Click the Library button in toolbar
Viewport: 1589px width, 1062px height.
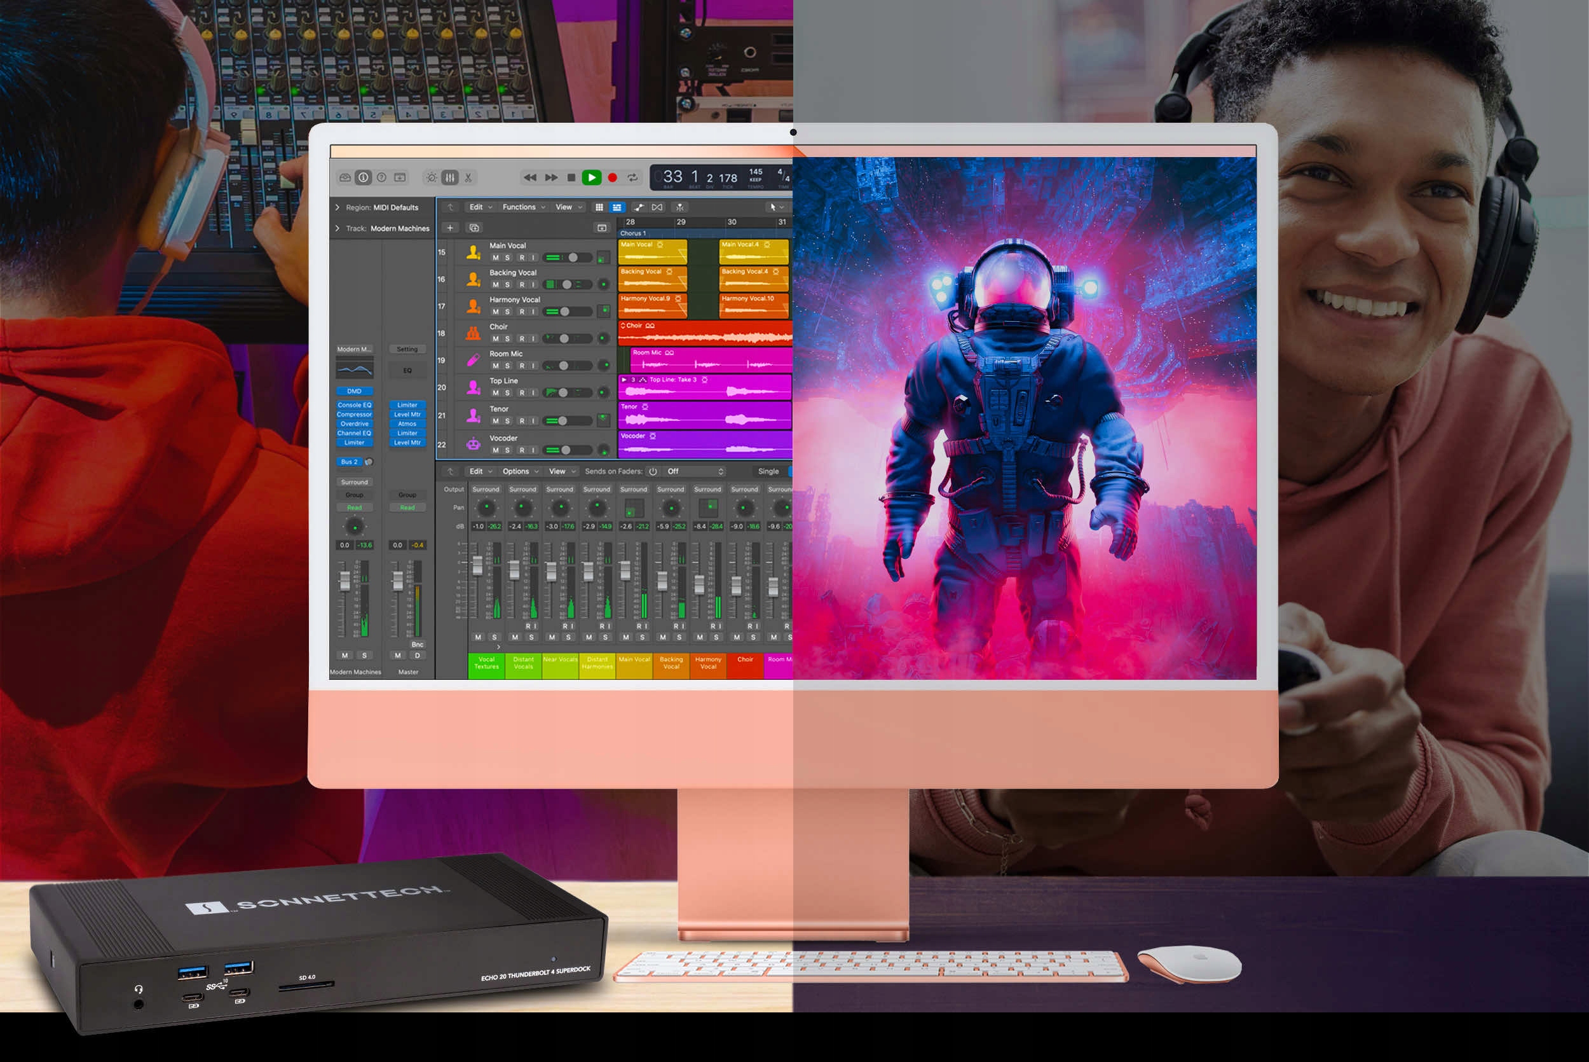345,177
